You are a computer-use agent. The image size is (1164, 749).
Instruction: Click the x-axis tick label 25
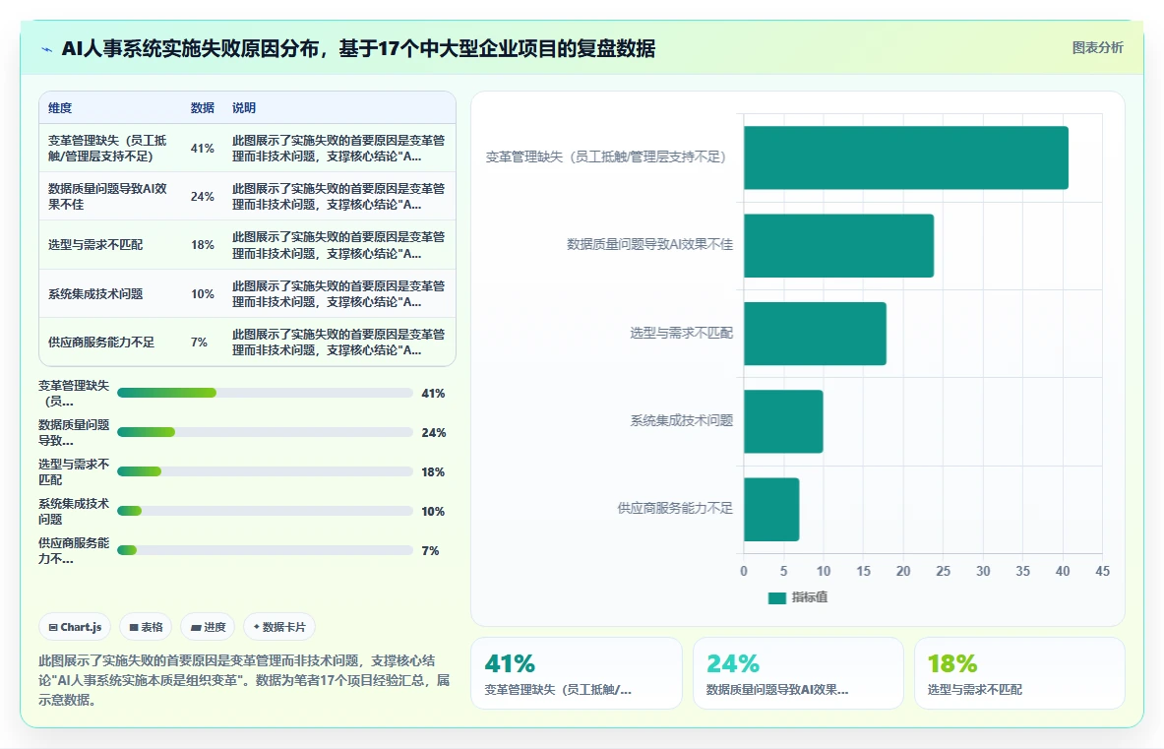(943, 571)
